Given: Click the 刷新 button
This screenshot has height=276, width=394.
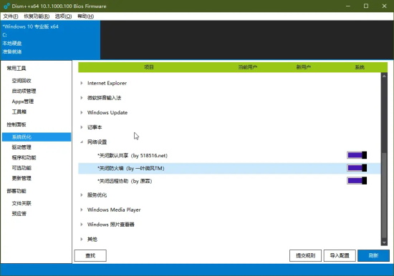Looking at the screenshot, I should [x=373, y=255].
